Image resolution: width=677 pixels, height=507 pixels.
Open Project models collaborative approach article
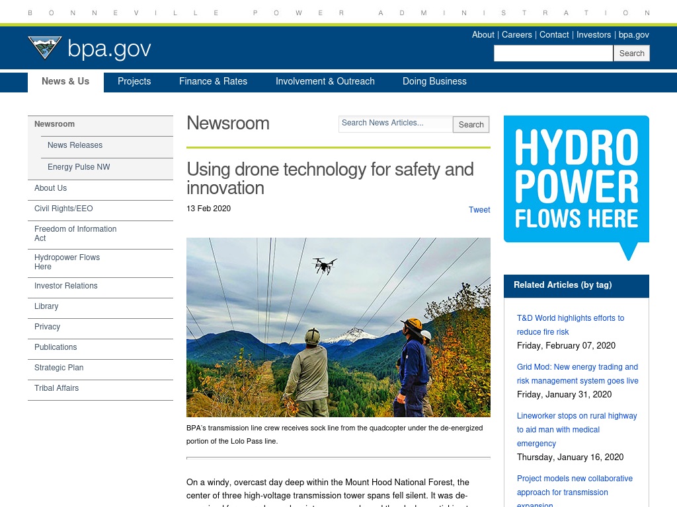575,492
